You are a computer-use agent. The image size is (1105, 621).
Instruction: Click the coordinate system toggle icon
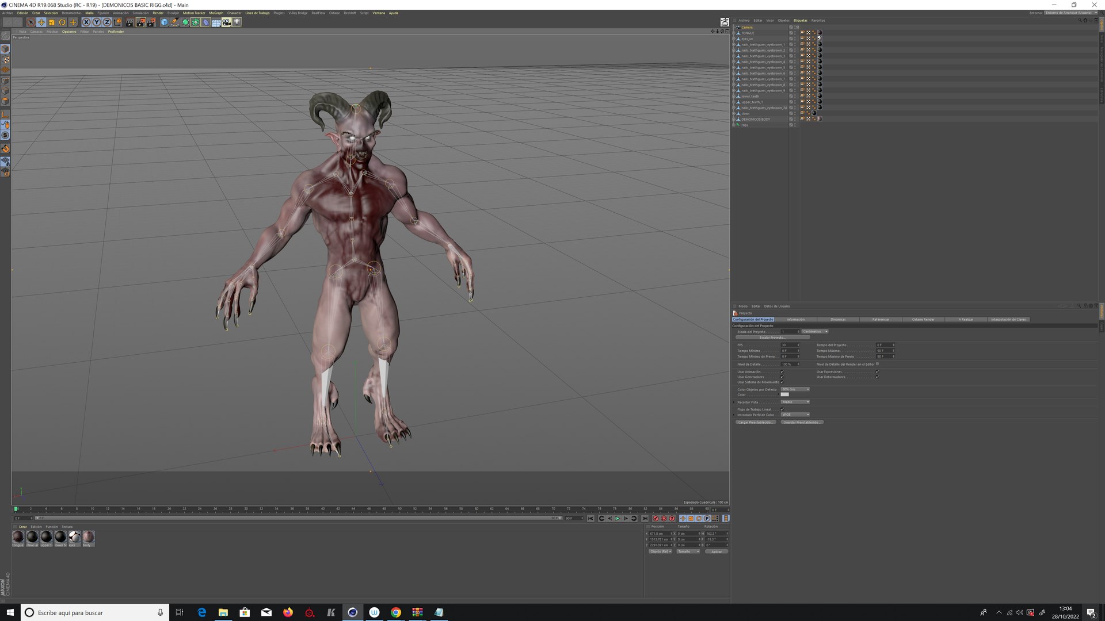pos(118,22)
